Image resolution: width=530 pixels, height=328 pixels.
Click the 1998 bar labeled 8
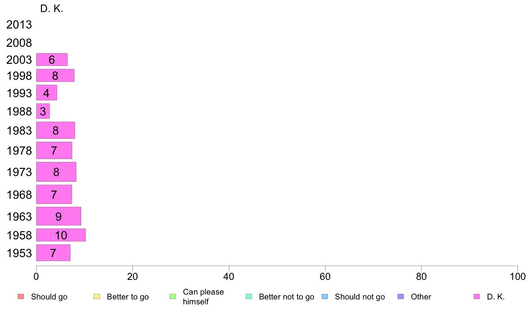[x=55, y=75]
